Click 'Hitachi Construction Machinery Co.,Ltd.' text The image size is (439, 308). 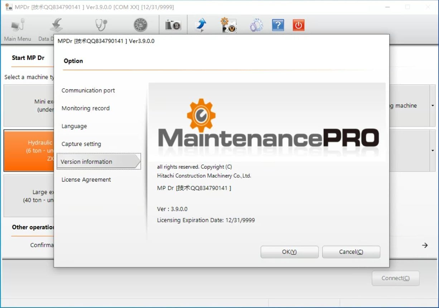204,176
